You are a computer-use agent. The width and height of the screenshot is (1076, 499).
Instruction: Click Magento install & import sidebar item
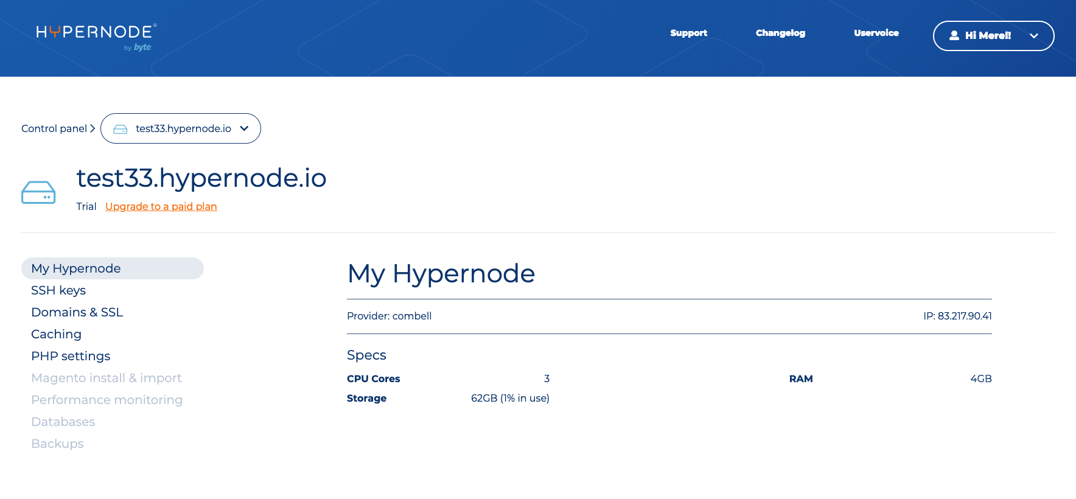(107, 378)
